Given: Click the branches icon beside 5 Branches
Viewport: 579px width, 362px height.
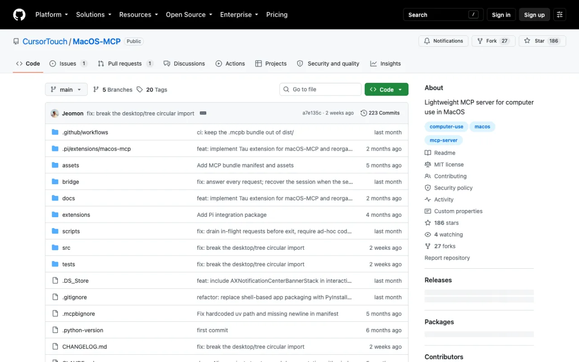Looking at the screenshot, I should pos(96,90).
